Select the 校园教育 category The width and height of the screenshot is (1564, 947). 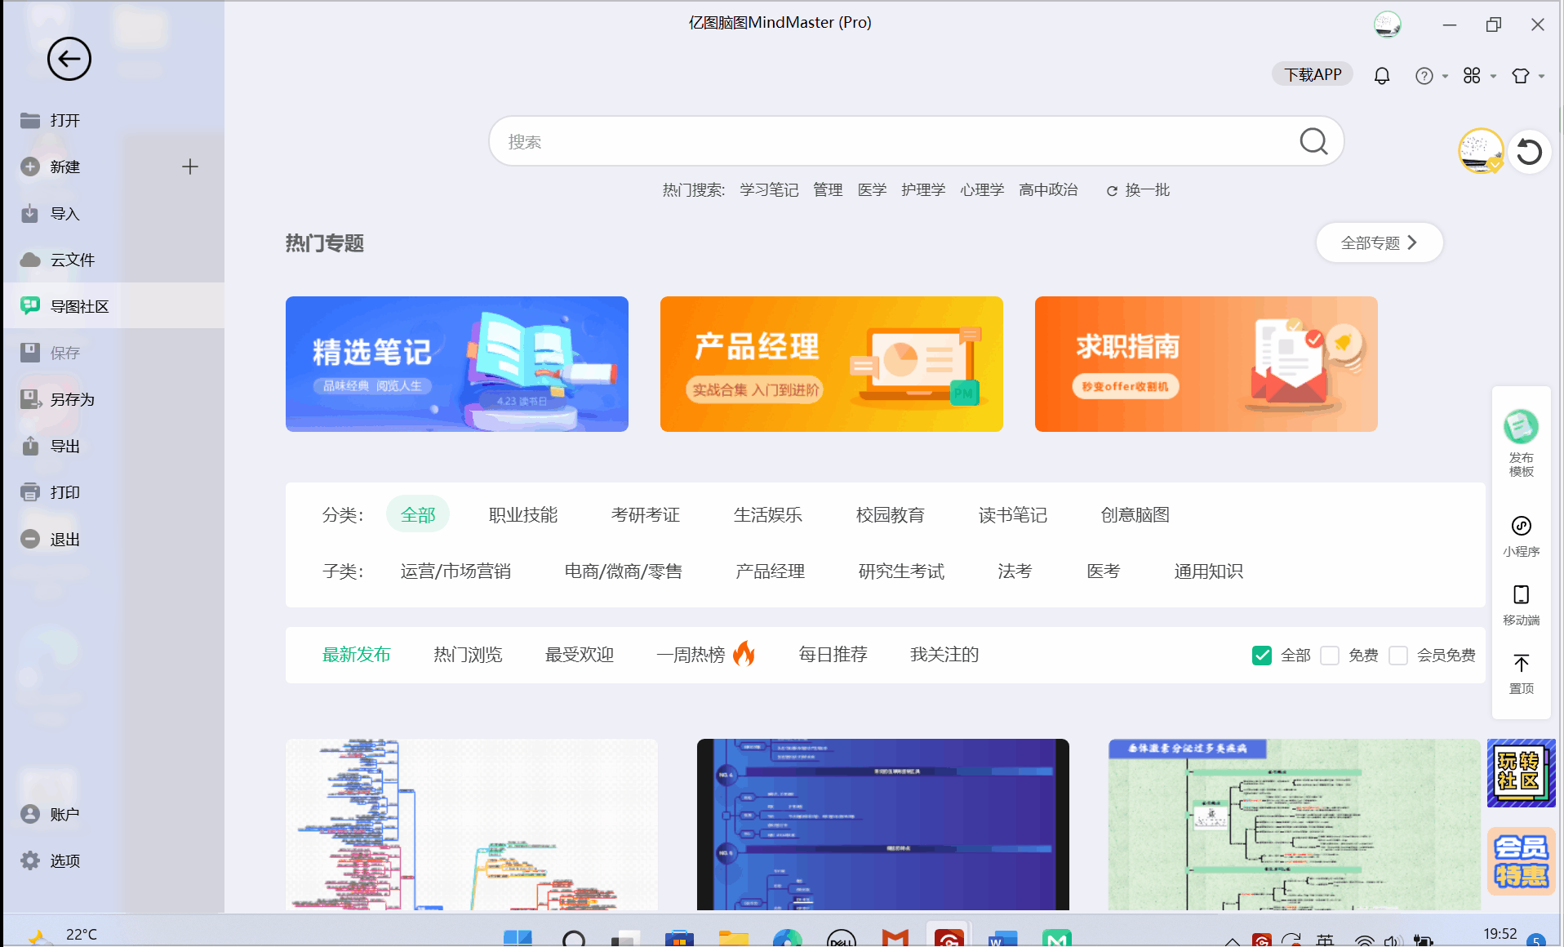tap(891, 514)
